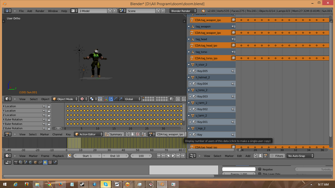Select the scale manipulator icon

121,99
